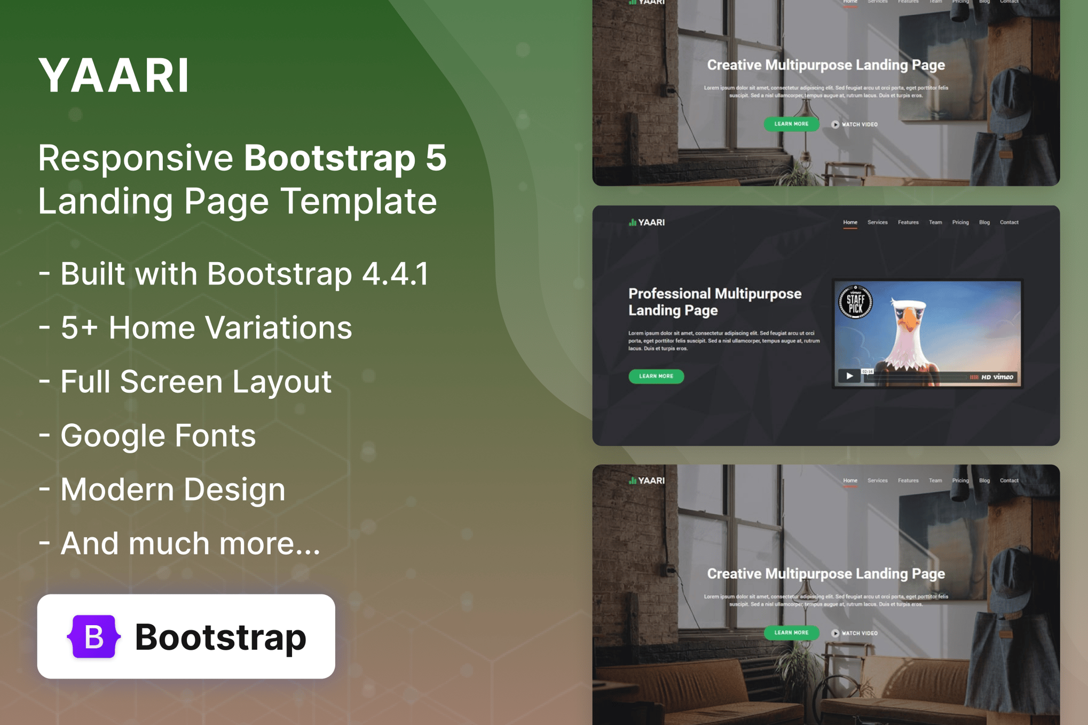Click the Staff Pick badge on the video
The width and height of the screenshot is (1088, 725).
tap(855, 302)
